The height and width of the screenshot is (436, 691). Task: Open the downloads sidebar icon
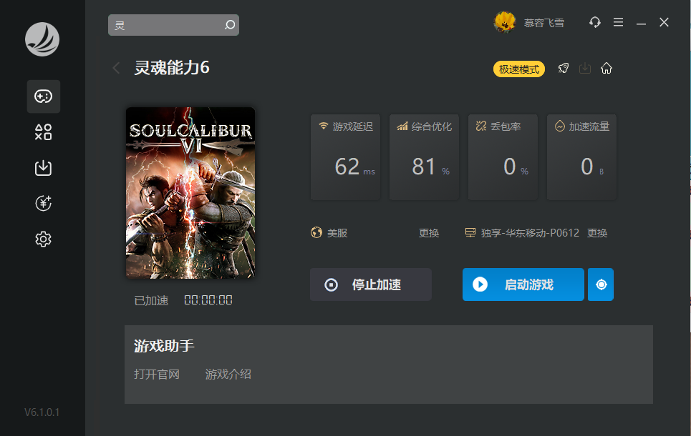click(x=43, y=168)
